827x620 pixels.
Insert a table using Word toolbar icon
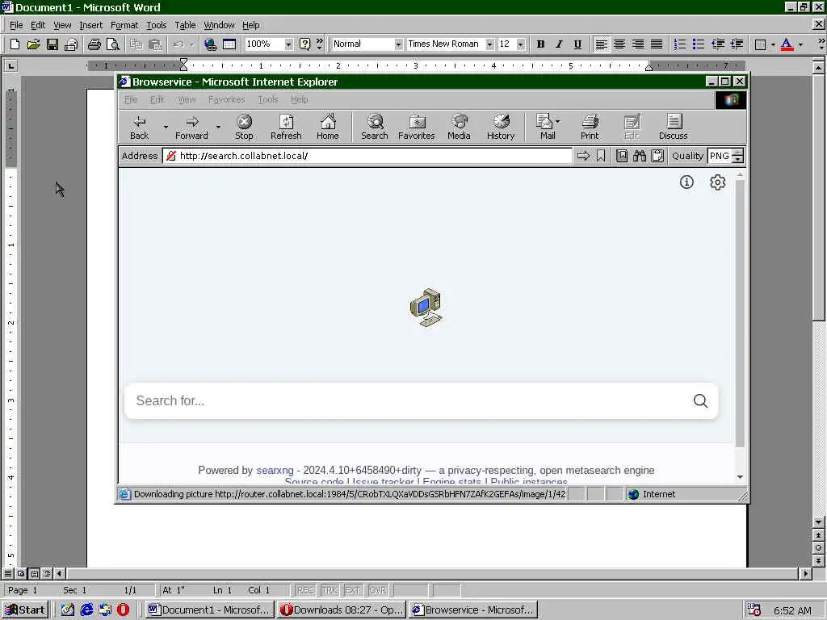pyautogui.click(x=229, y=44)
